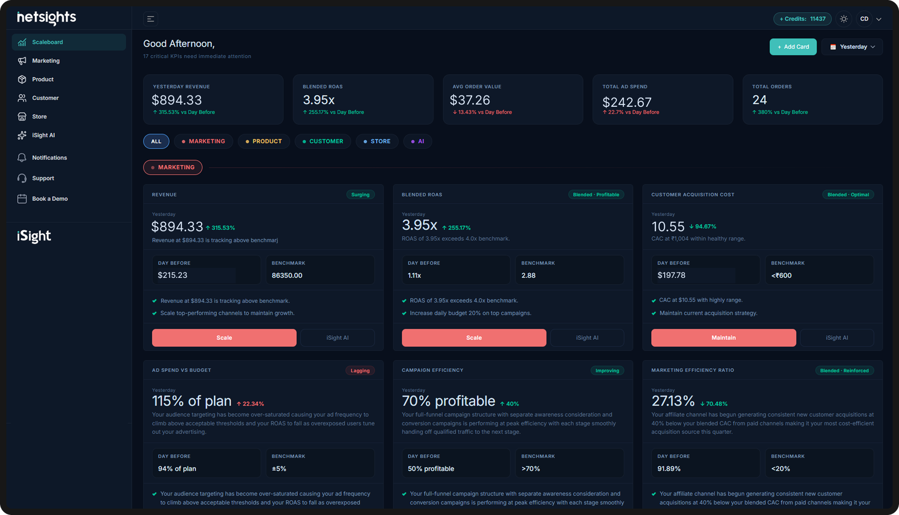Expand the account menu chevron

click(879, 19)
